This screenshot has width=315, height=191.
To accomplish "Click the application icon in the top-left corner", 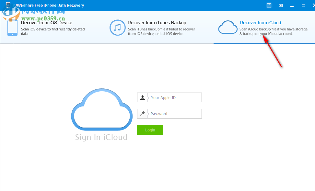I will pyautogui.click(x=8, y=5).
